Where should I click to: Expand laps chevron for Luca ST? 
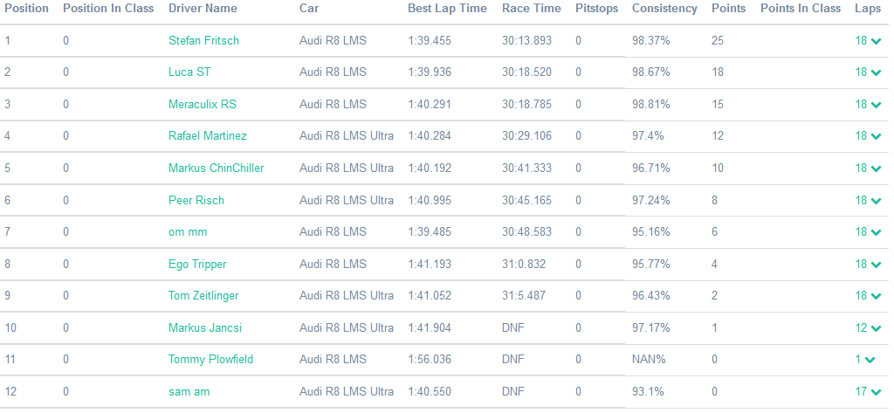pyautogui.click(x=876, y=72)
